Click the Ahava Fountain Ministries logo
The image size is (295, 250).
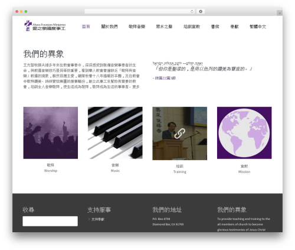[x=45, y=26]
